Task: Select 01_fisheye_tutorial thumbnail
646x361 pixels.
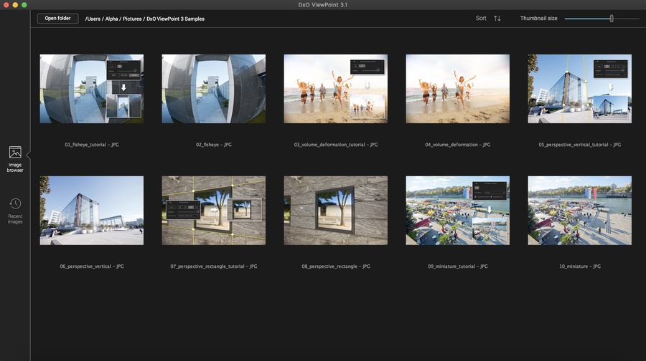Action: (92, 89)
